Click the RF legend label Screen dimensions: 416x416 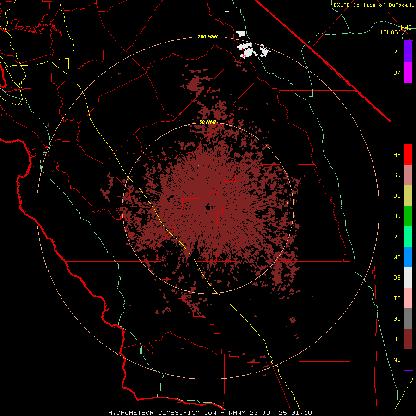tap(397, 52)
